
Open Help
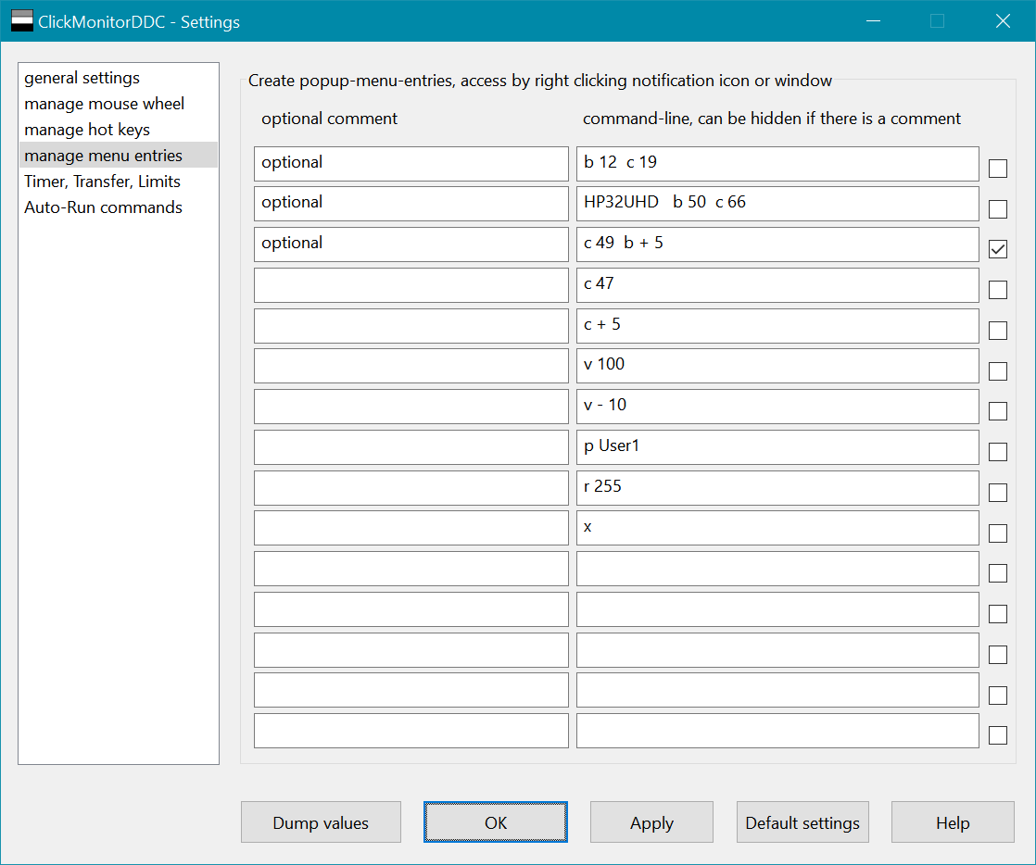pyautogui.click(x=953, y=822)
